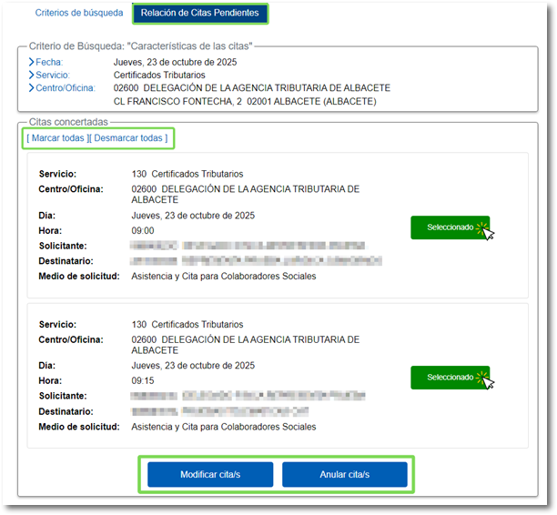
Task: Click the chevron arrow beside Fecha
Action: click(x=31, y=62)
